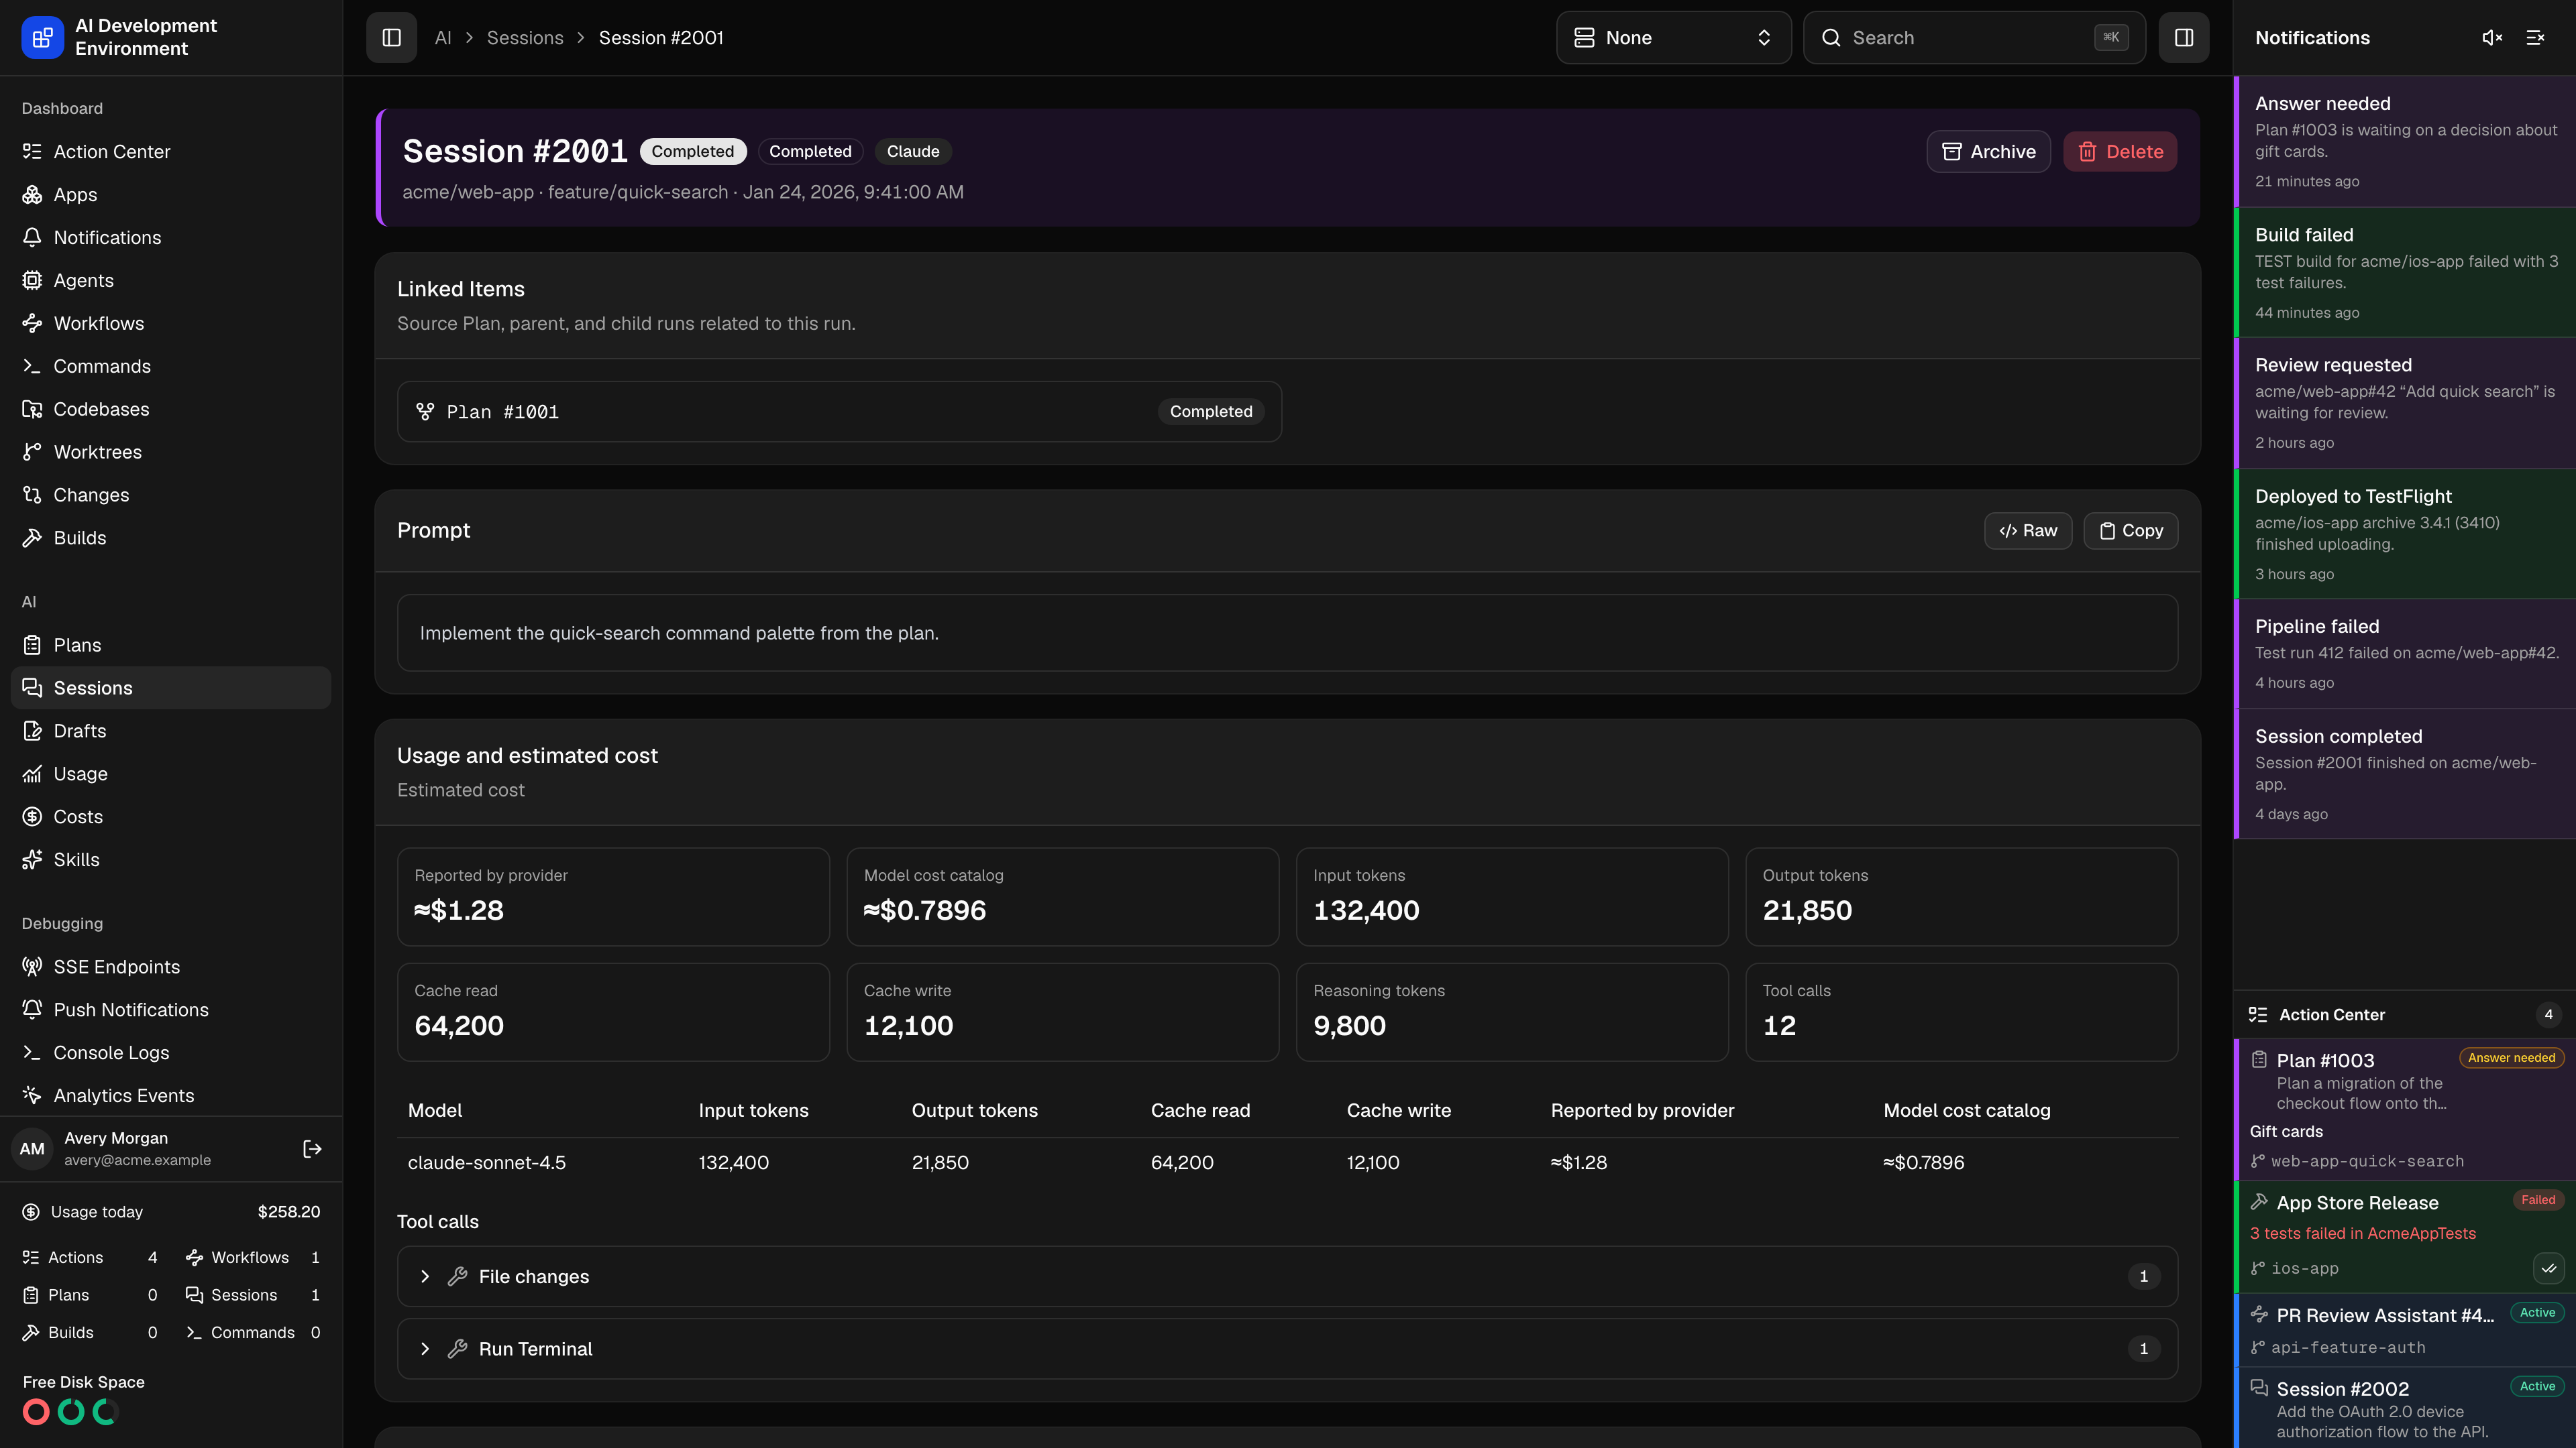Expand the Run Terminal tool call
2576x1448 pixels.
[x=1287, y=1349]
